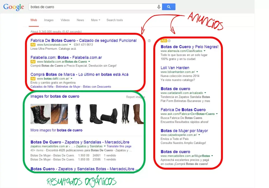Open the 'Botas de cuero' ad from carladanelli.com.ar
Screen dimensions: 269x188
pos(175,89)
